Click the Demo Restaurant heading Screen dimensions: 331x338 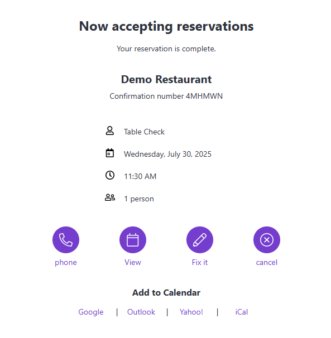[x=166, y=79]
